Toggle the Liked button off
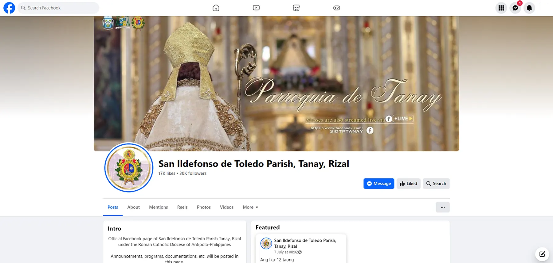The height and width of the screenshot is (263, 553). tap(408, 184)
